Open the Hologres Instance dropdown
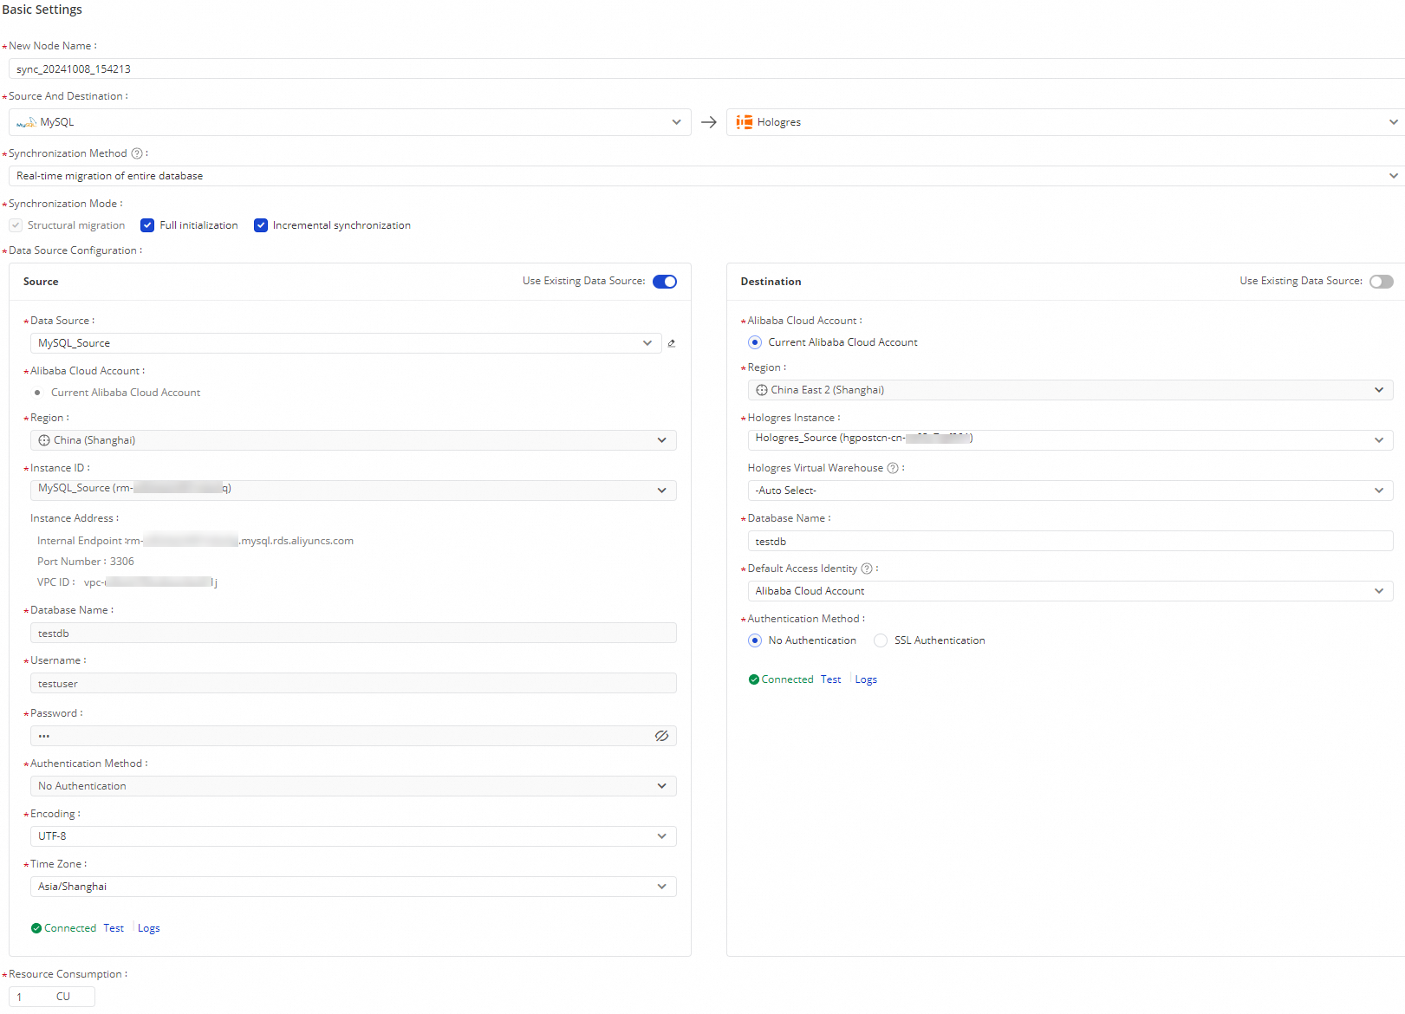Screen dimensions: 1405x1014 (1070, 440)
